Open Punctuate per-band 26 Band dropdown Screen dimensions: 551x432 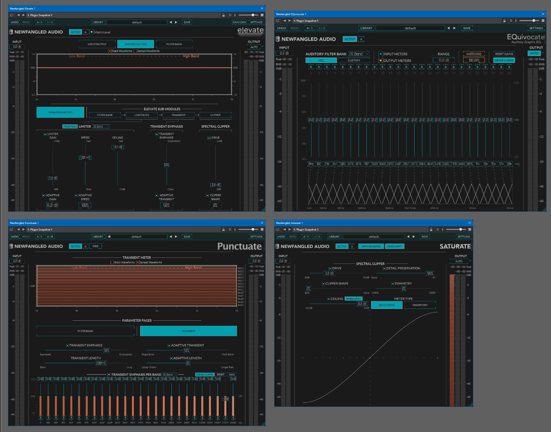pos(170,375)
